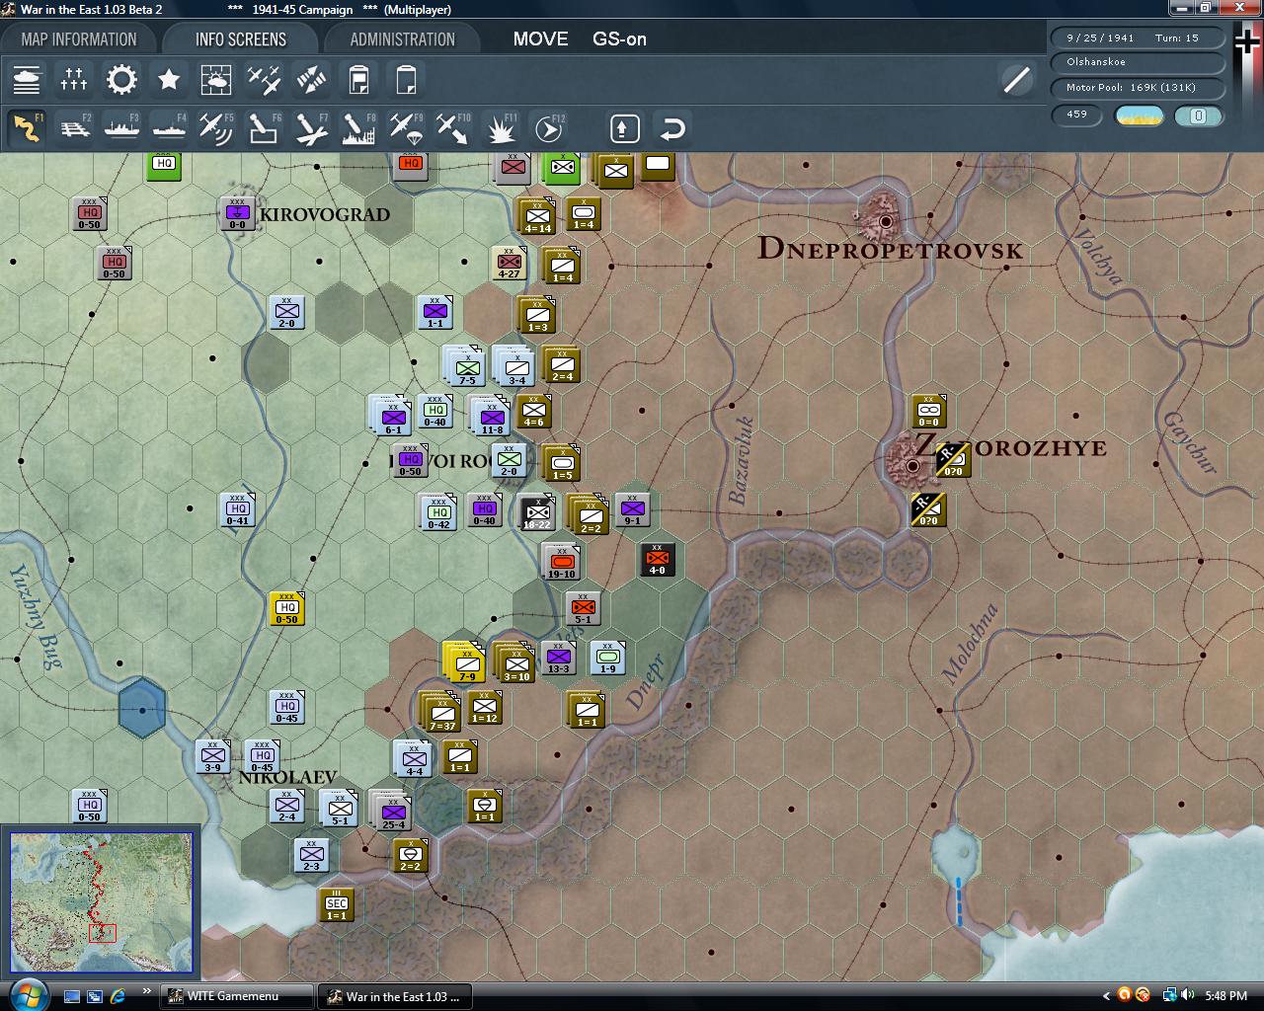Select bomb unit mode (F6)
Viewport: 1264px width, 1011px height.
(264, 128)
